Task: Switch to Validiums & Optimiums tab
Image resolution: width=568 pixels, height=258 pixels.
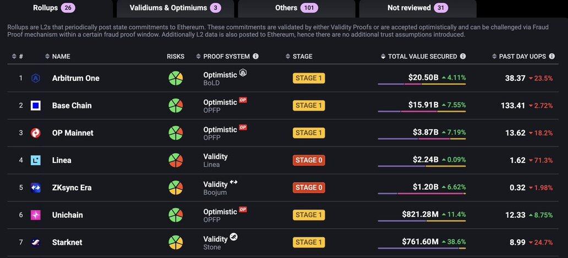Action: (x=174, y=8)
